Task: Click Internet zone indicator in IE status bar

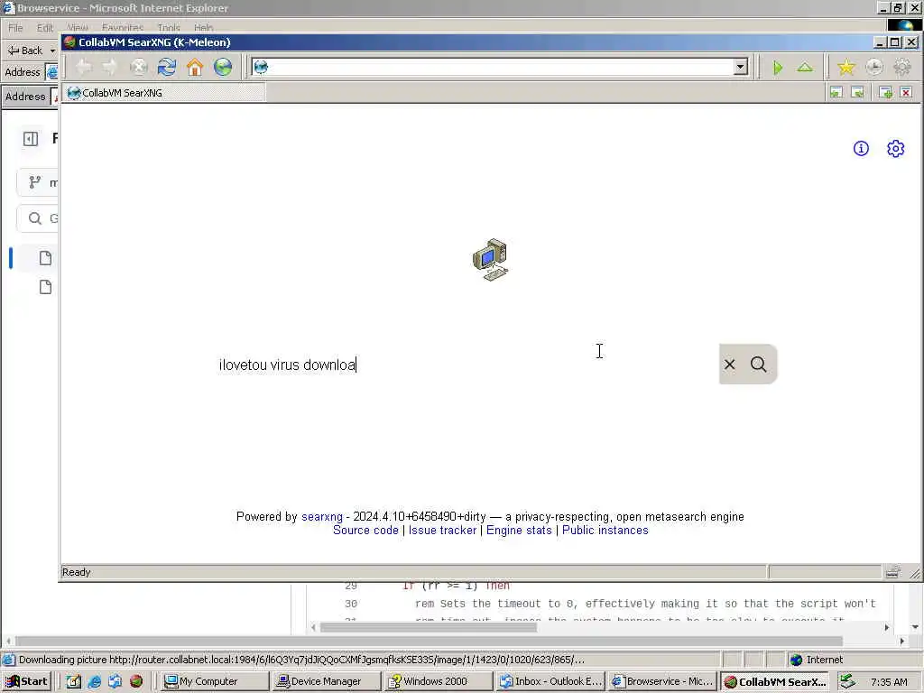Action: click(x=816, y=660)
